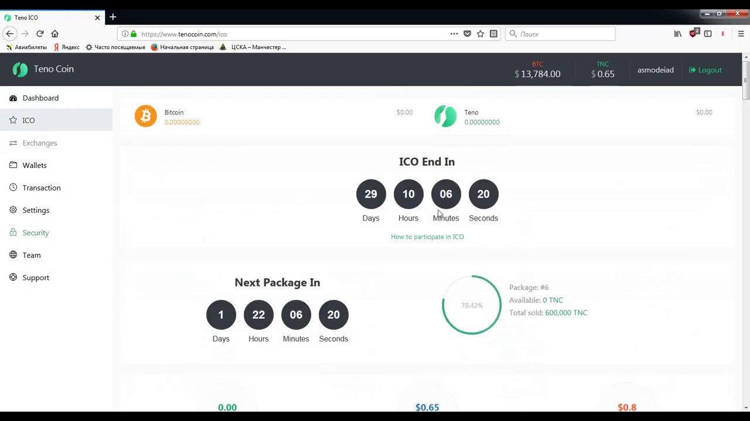The image size is (750, 421).
Task: Click the Team globe icon
Action: click(x=13, y=255)
